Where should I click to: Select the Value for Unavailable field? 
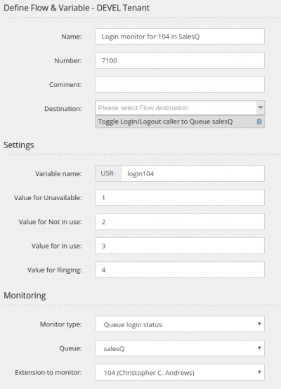(x=180, y=197)
